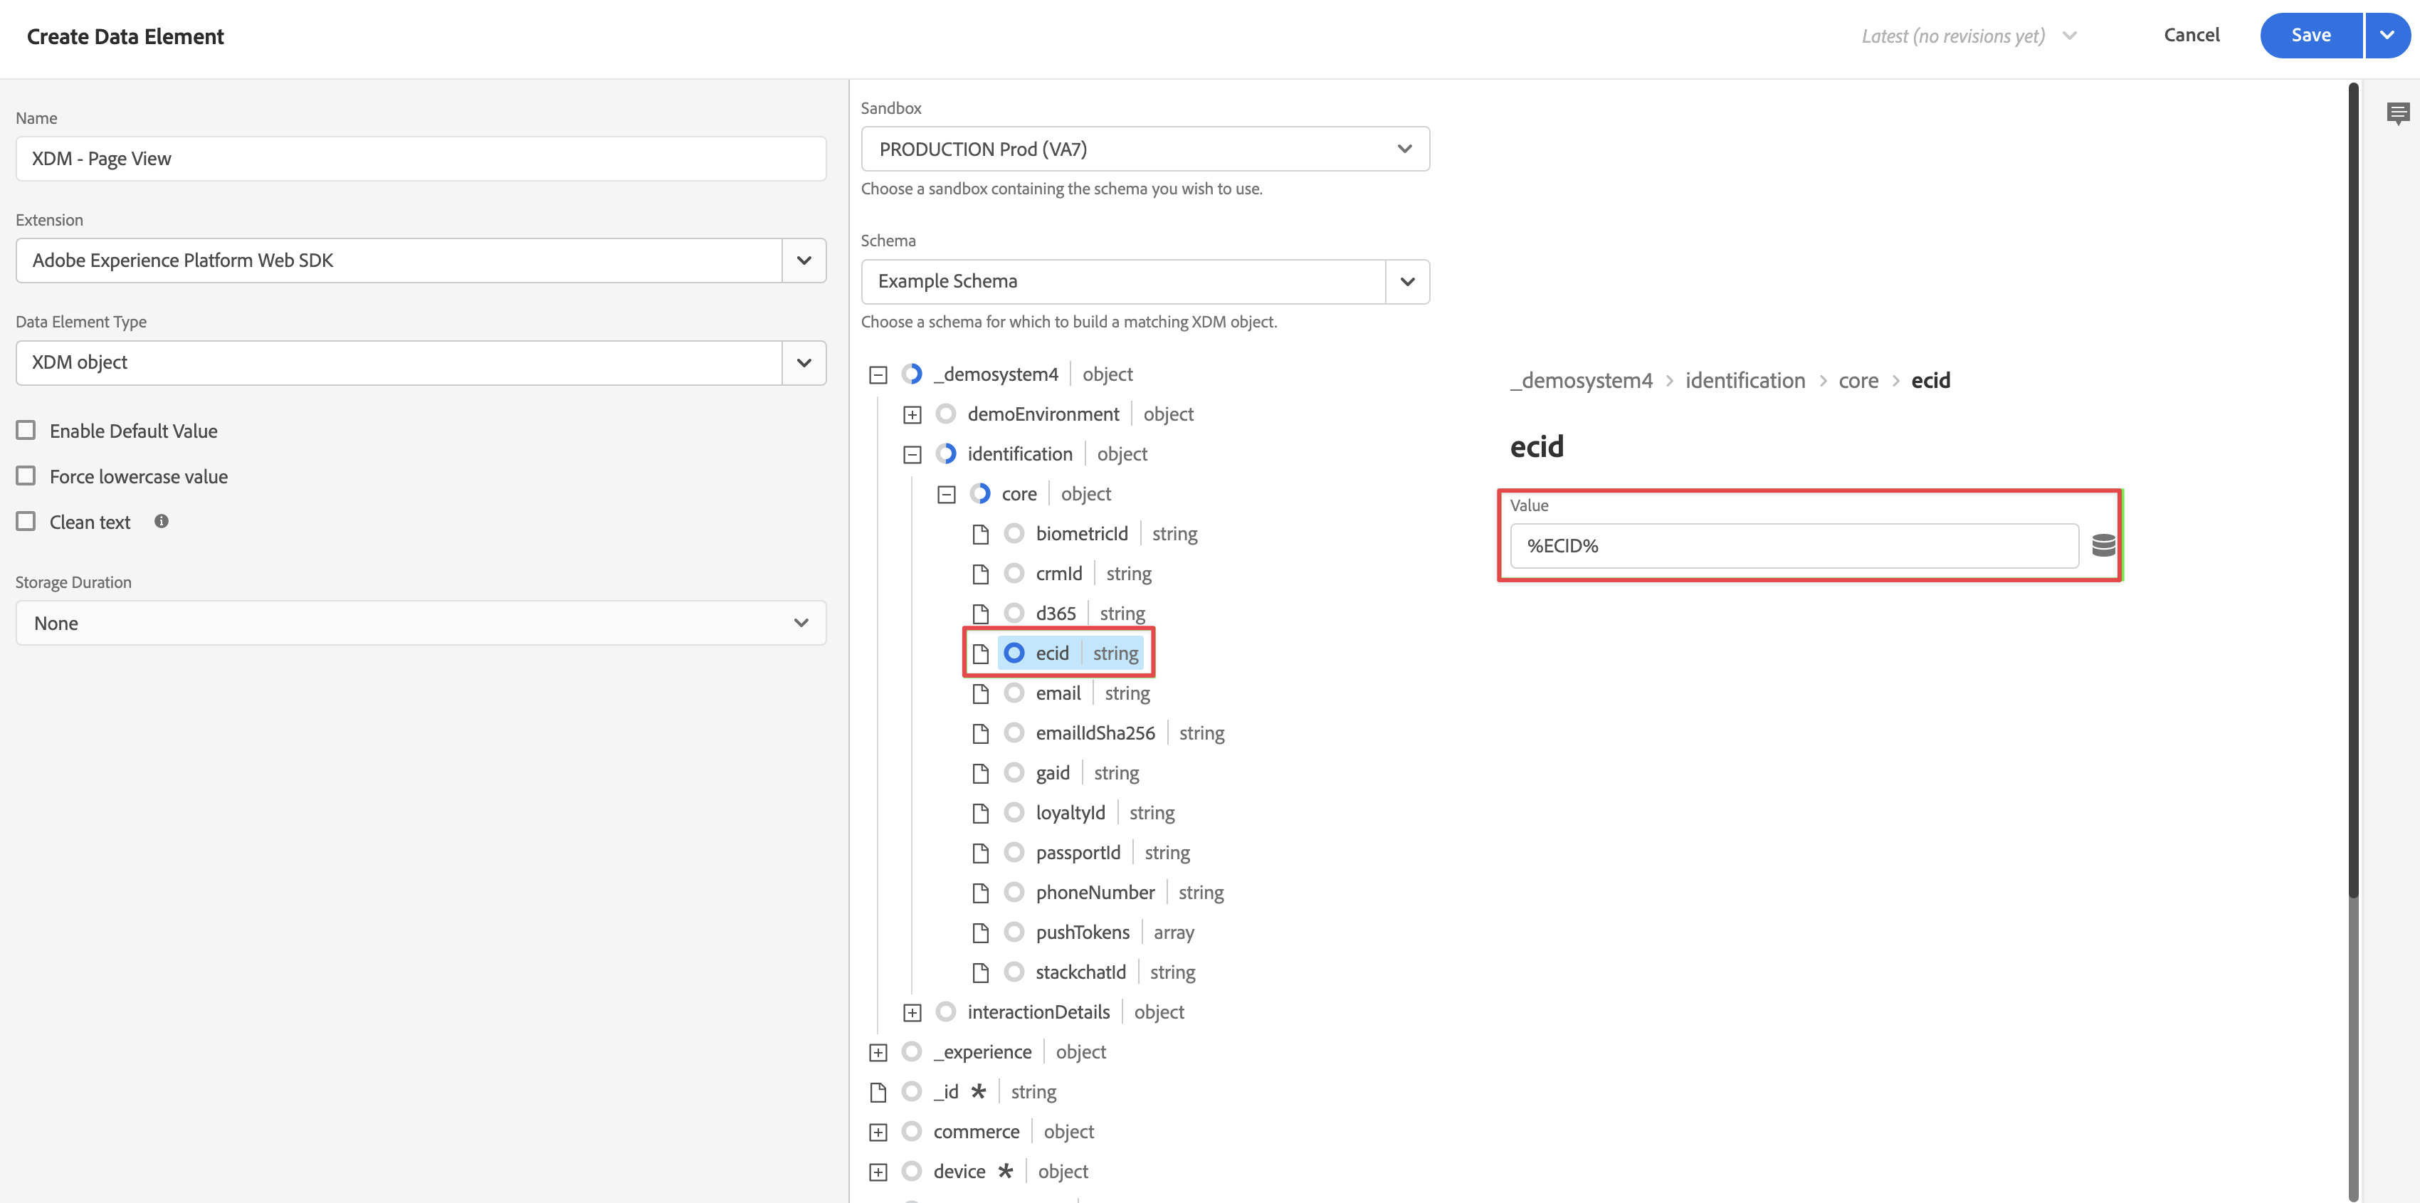
Task: Click the file icon next to stackchatId
Action: pyautogui.click(x=980, y=973)
